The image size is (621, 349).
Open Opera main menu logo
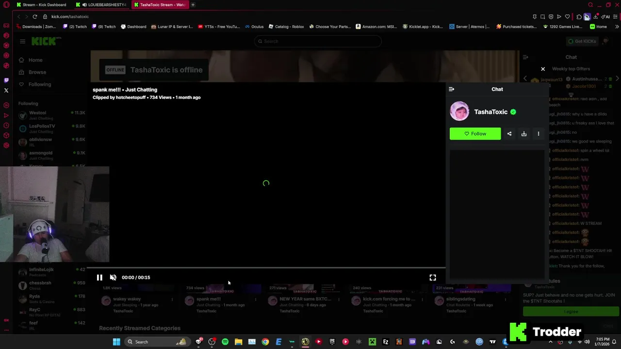point(6,5)
